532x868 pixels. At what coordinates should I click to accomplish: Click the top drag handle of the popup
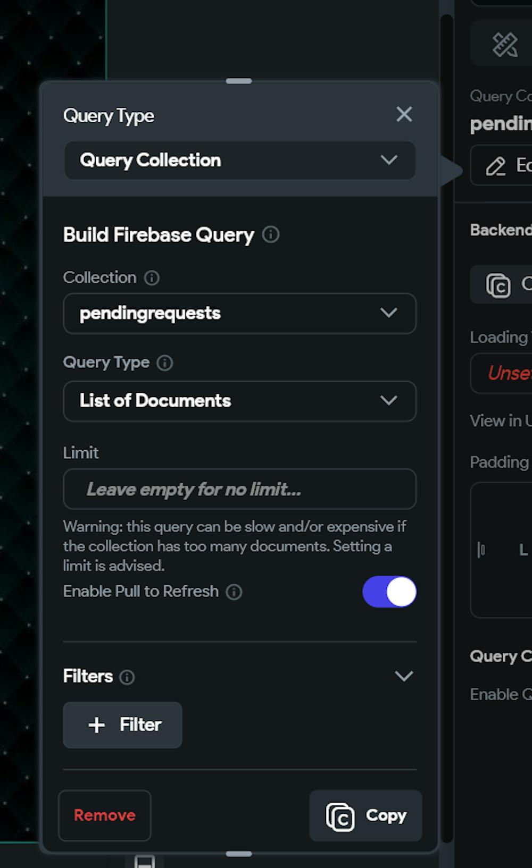point(239,81)
